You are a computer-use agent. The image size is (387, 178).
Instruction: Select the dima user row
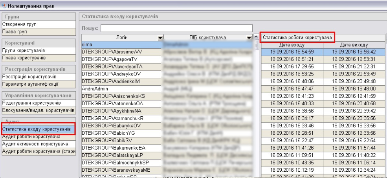pos(122,45)
